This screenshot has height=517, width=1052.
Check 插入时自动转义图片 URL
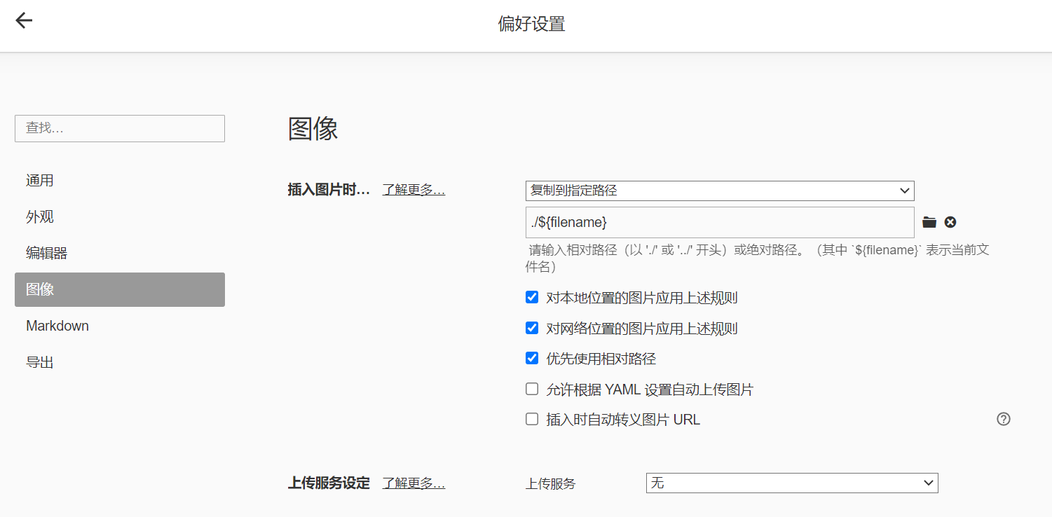pos(531,419)
